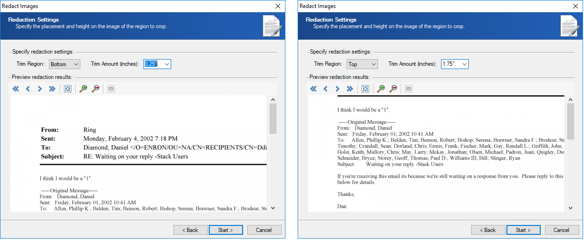This screenshot has width=584, height=240.
Task: Open Trim Region dropdown showing Bottom
Action: [65, 64]
